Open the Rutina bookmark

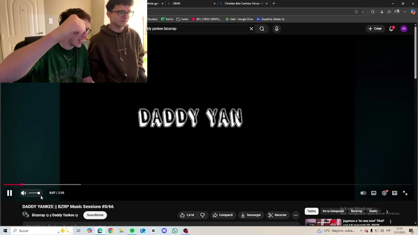point(167,19)
